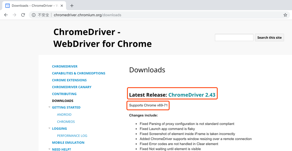Click the 'Changes include:' label
The height and width of the screenshot is (151, 292).
[143, 115]
